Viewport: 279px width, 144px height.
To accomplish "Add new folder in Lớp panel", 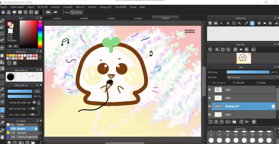I will pos(234,122).
